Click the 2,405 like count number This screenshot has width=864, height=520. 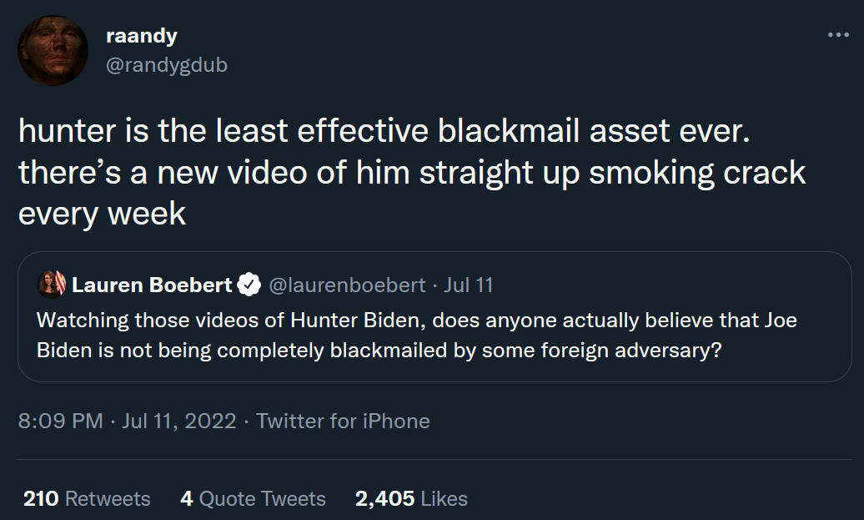(384, 499)
